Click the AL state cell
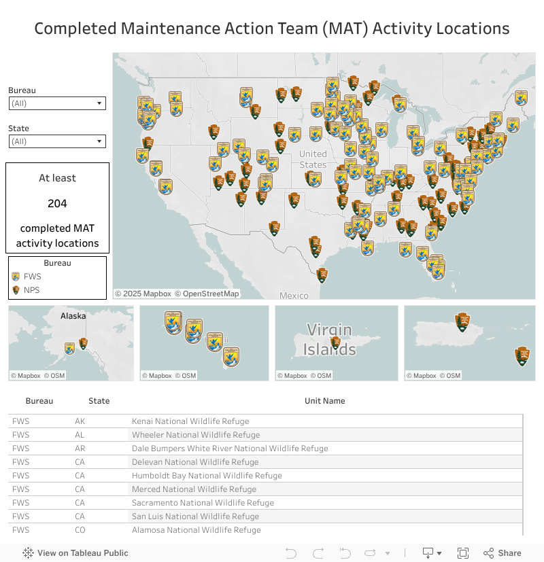The width and height of the screenshot is (544, 562). point(80,435)
